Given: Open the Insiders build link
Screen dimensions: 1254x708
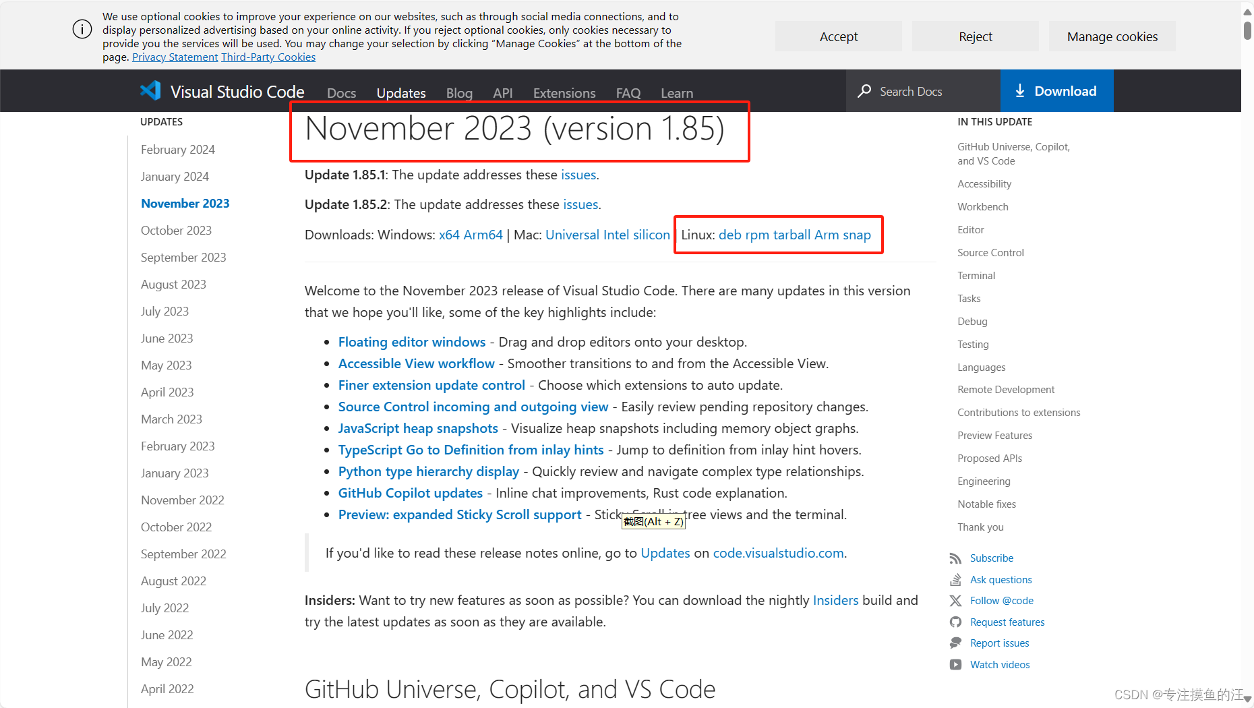Looking at the screenshot, I should (836, 600).
